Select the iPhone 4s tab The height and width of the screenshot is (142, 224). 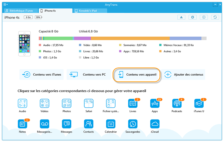(x=56, y=11)
